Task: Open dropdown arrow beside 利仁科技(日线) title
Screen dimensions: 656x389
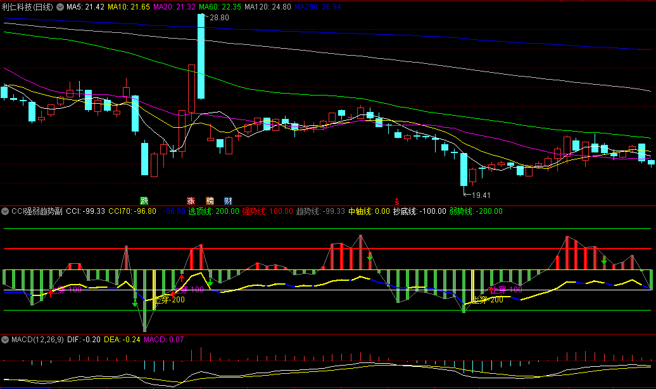Action: 60,7
